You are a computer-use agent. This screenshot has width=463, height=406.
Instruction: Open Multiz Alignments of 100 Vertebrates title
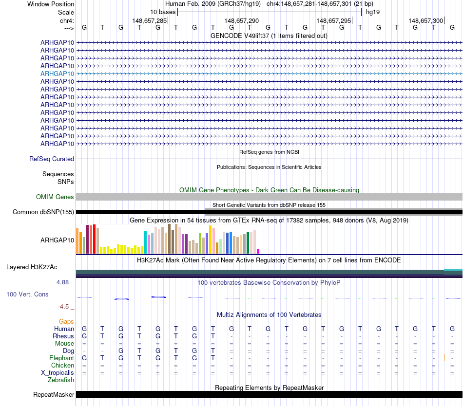(269, 315)
